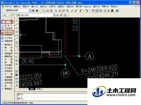Expand the 符号标注 section

pyautogui.click(x=7, y=71)
